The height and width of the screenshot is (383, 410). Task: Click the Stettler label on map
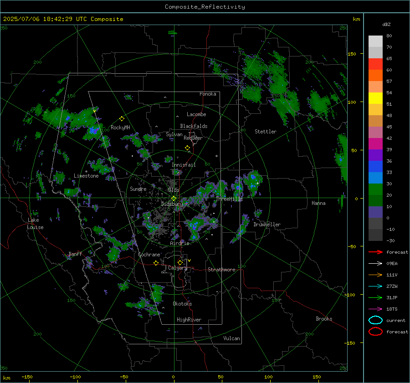[x=266, y=132]
